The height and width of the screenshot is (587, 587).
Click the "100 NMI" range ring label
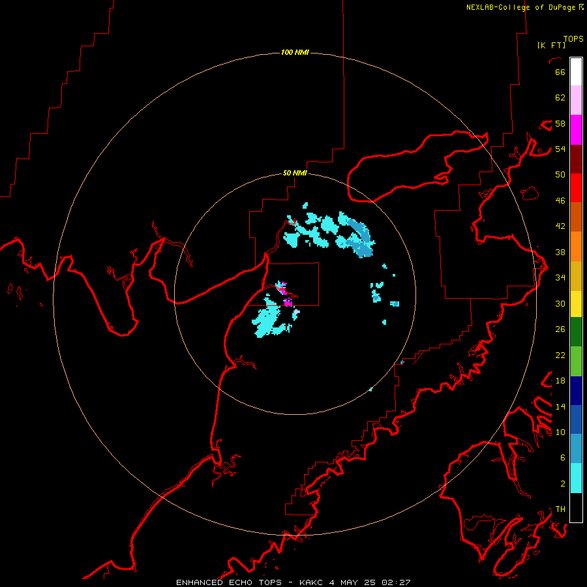click(x=295, y=52)
